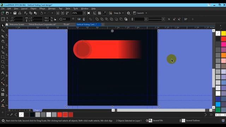The width and height of the screenshot is (226, 127).
Task: Open the Effects menu
Action: click(42, 8)
